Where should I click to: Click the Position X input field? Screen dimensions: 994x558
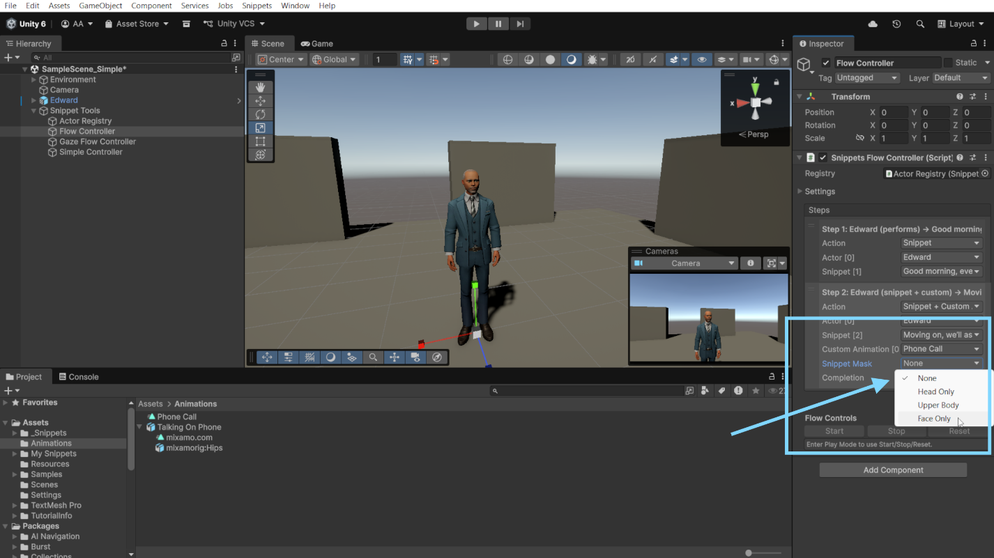[x=894, y=112]
